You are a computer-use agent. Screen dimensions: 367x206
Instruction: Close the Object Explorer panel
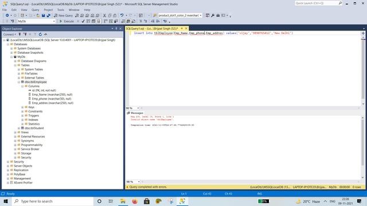pyautogui.click(x=120, y=29)
